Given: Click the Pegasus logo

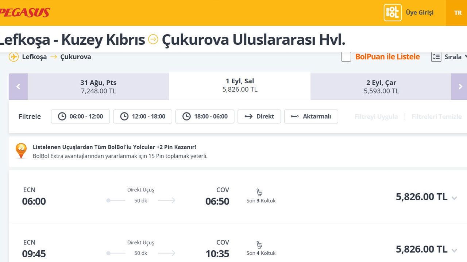Looking at the screenshot, I should pyautogui.click(x=25, y=13).
